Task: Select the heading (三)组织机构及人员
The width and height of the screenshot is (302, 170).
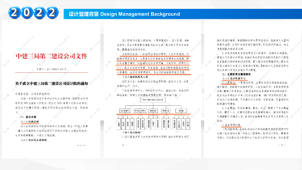Action: point(135,77)
